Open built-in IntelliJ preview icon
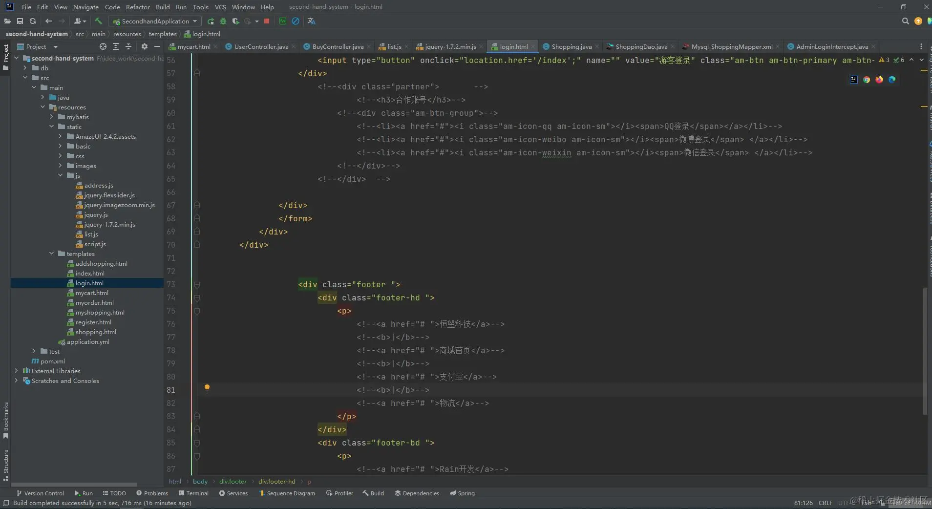The image size is (932, 509). [854, 80]
